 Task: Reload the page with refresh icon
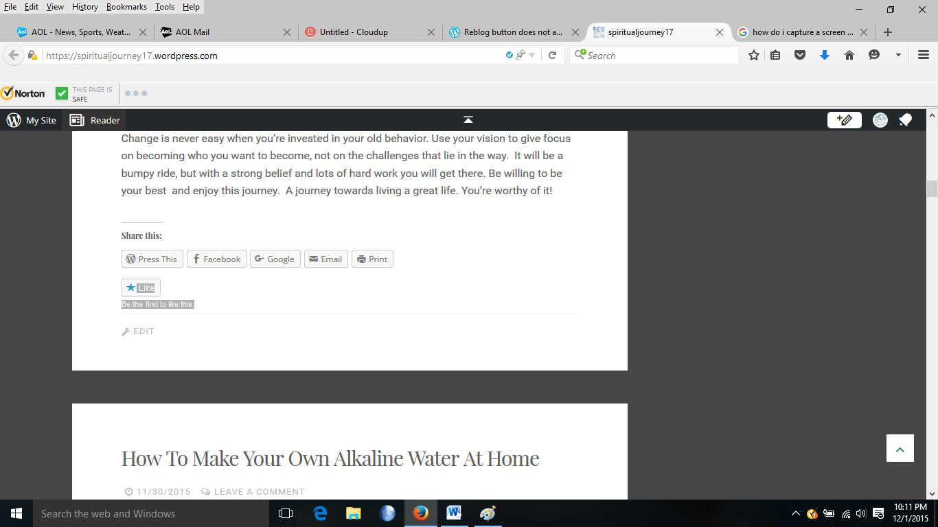(x=552, y=56)
